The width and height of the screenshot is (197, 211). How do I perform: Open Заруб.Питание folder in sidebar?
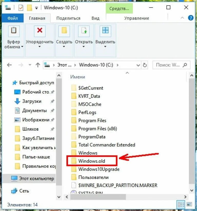(x=35, y=138)
